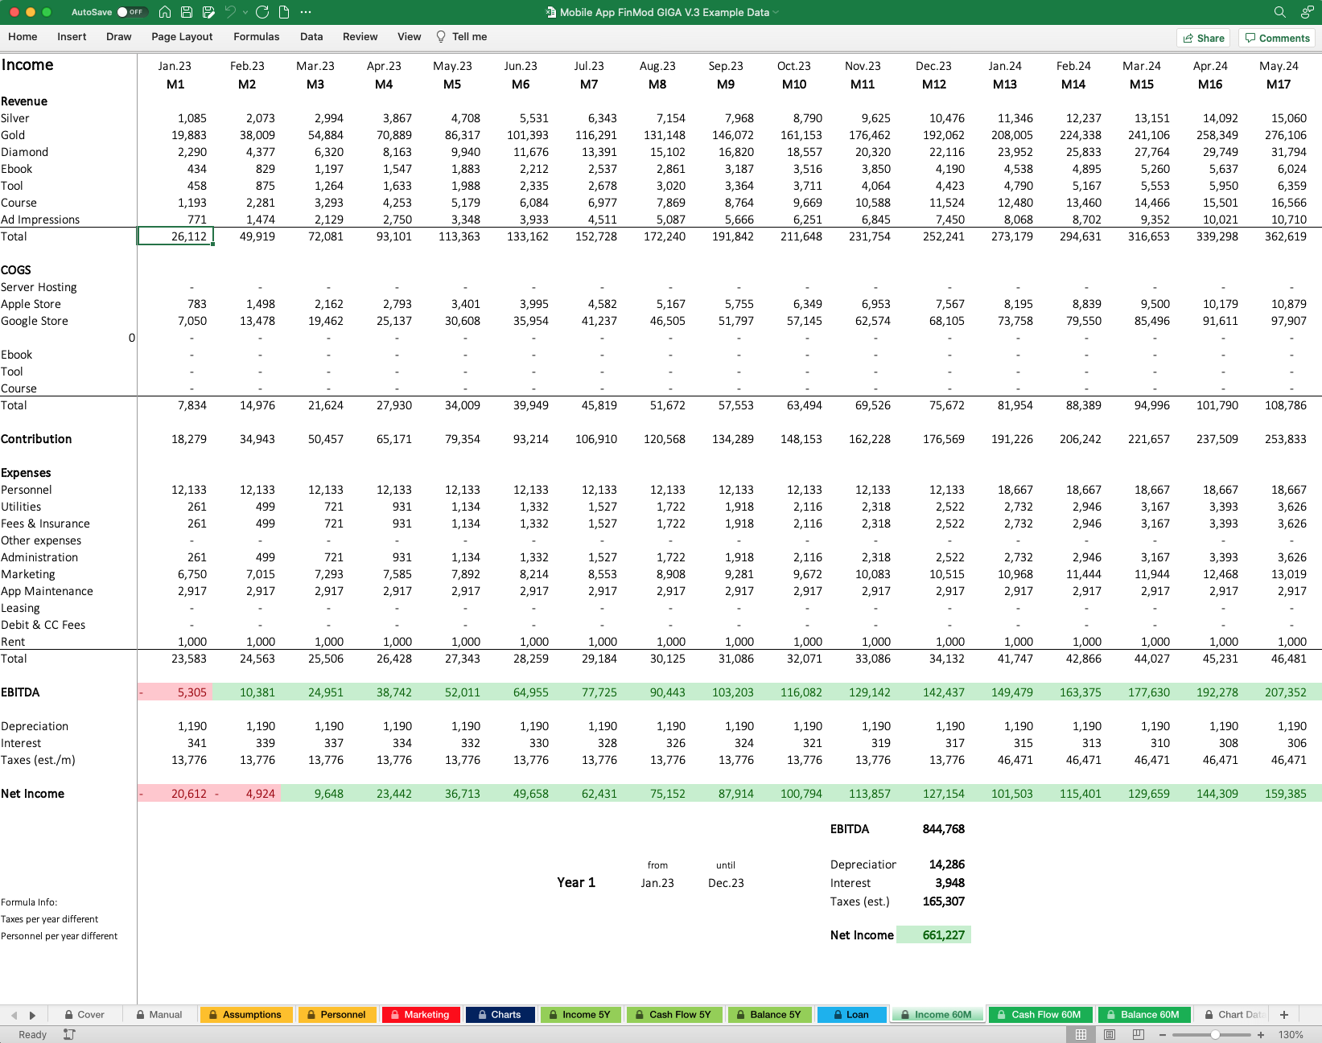Viewport: 1322px width, 1043px height.
Task: Click the previous sheet navigation arrow
Action: (14, 1015)
